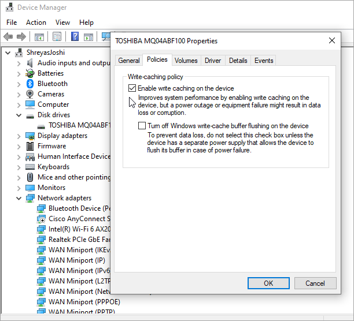Click the Forward arrow toolbar icon
This screenshot has height=321, width=354.
coord(21,36)
